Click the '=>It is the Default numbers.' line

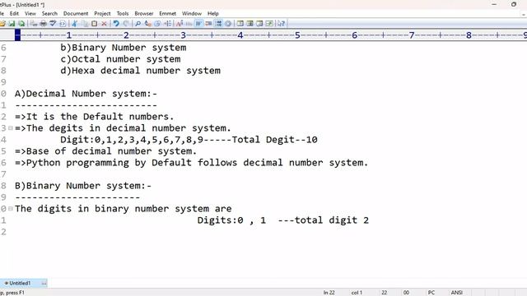(95, 117)
